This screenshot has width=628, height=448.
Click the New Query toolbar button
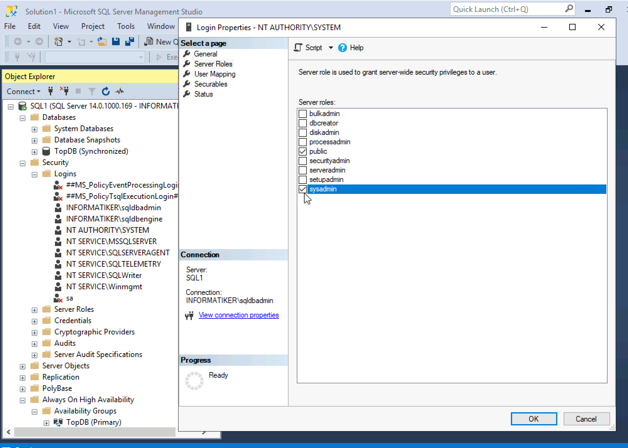click(161, 41)
